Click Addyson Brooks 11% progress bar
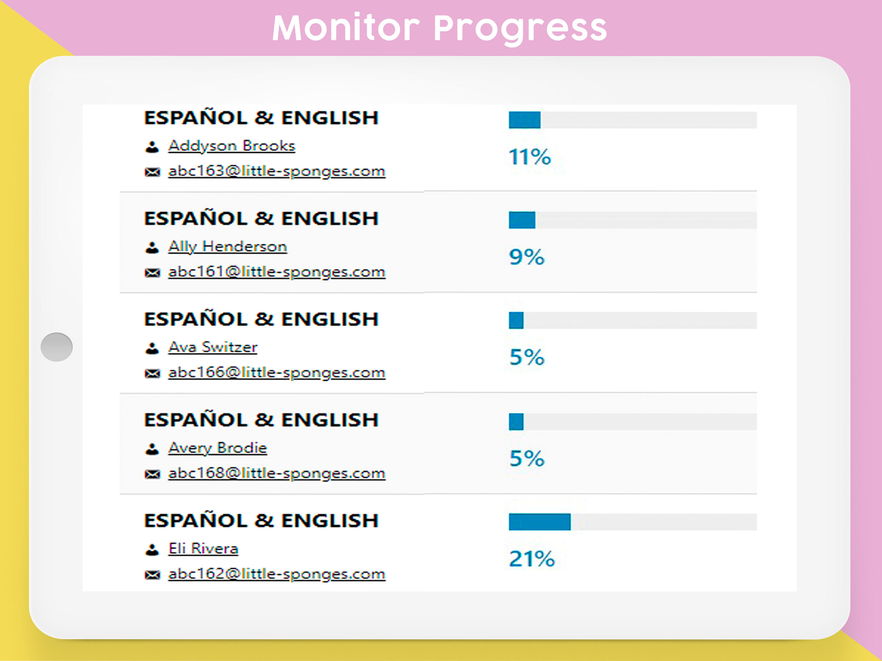 (633, 120)
